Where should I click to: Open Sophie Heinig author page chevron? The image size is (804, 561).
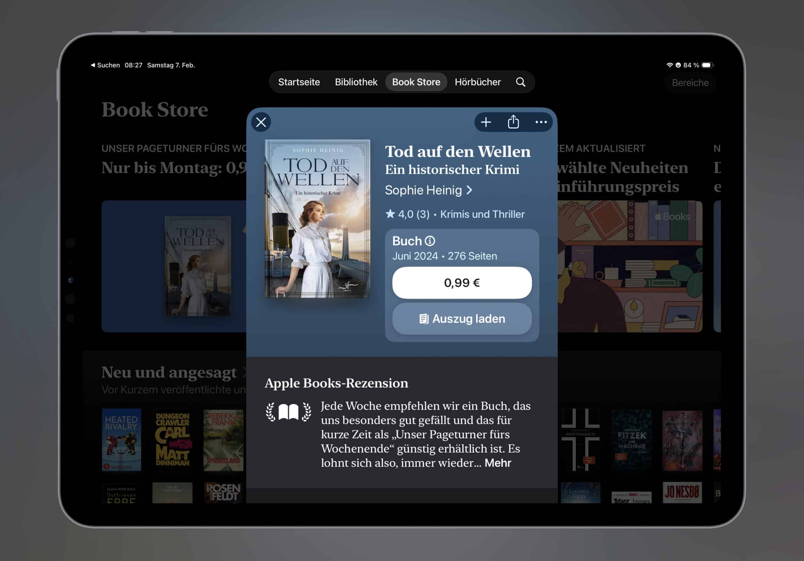(x=470, y=190)
